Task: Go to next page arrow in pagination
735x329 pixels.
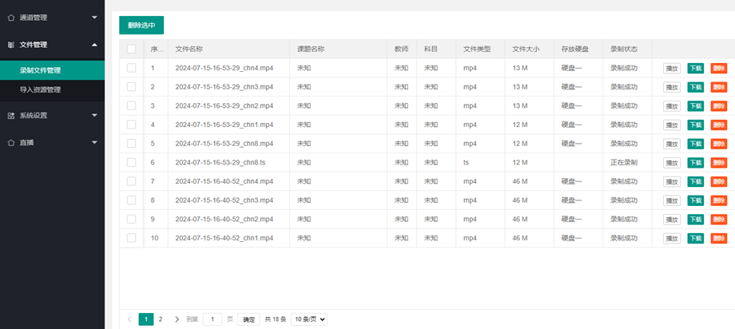Action: coord(177,319)
